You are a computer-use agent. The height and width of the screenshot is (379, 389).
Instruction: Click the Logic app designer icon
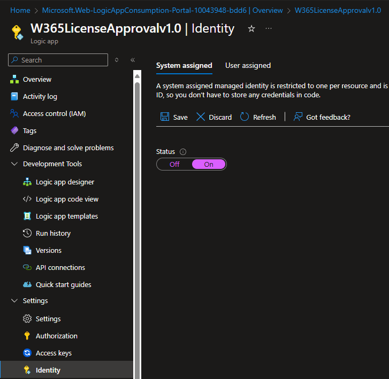(27, 182)
